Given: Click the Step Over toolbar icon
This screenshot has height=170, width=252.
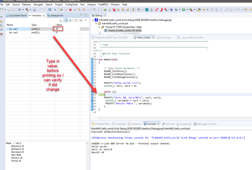Looking at the screenshot, I should pyautogui.click(x=84, y=10).
